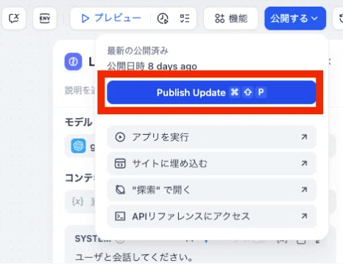Select APIリファレンスにアクセス menu entry
Image resolution: width=343 pixels, height=266 pixels.
211,216
